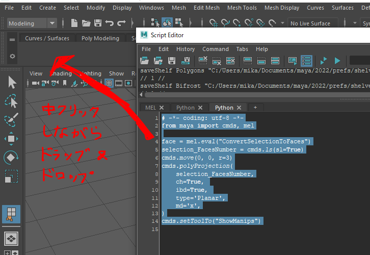Open the viewport View menu
This screenshot has height=255, width=370.
(x=36, y=73)
